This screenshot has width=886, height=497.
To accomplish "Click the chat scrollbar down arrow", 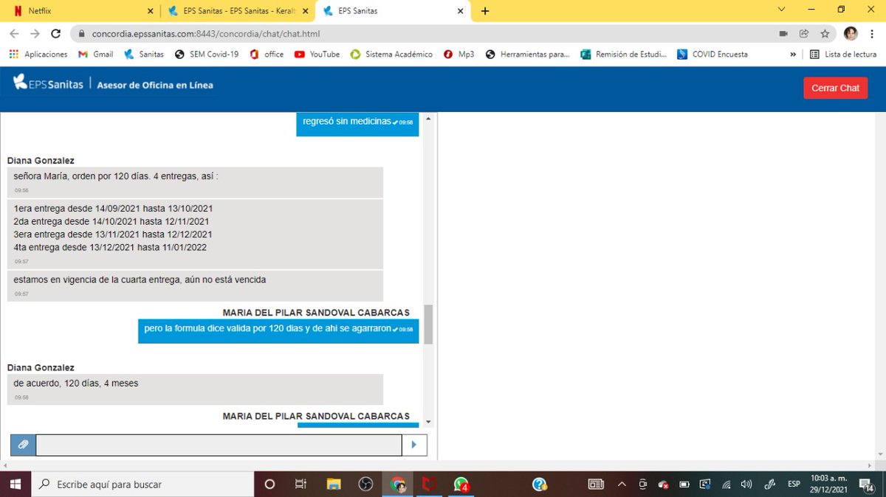I will click(x=428, y=422).
